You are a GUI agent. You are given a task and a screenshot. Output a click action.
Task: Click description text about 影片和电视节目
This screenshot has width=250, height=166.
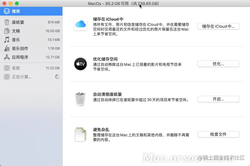(x=137, y=67)
